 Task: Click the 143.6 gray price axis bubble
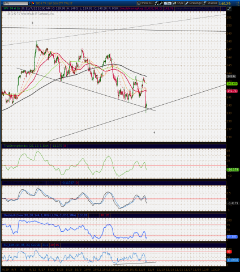pyautogui.click(x=231, y=76)
